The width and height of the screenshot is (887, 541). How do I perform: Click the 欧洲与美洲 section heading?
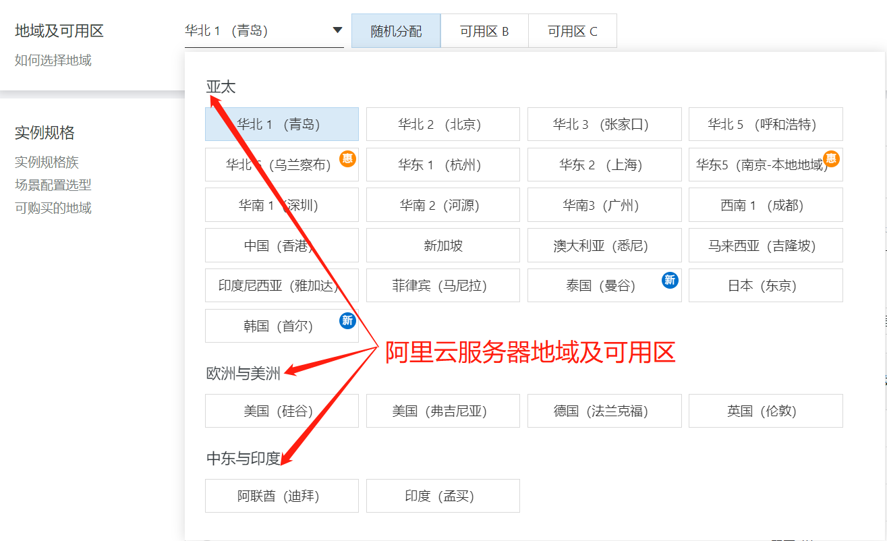pos(243,374)
